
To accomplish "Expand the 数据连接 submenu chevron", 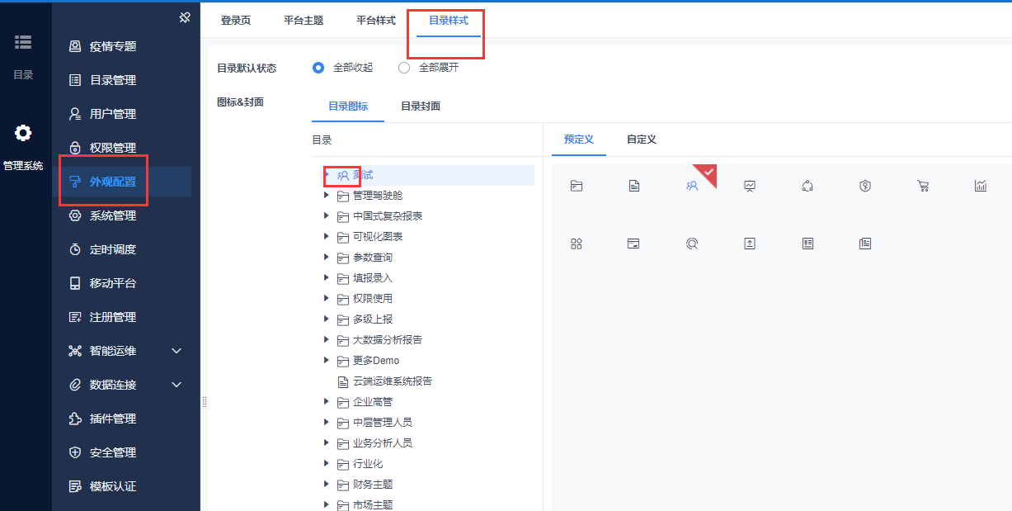I will (x=177, y=385).
